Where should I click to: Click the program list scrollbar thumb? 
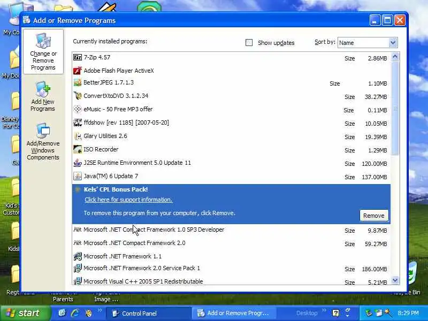click(395, 108)
